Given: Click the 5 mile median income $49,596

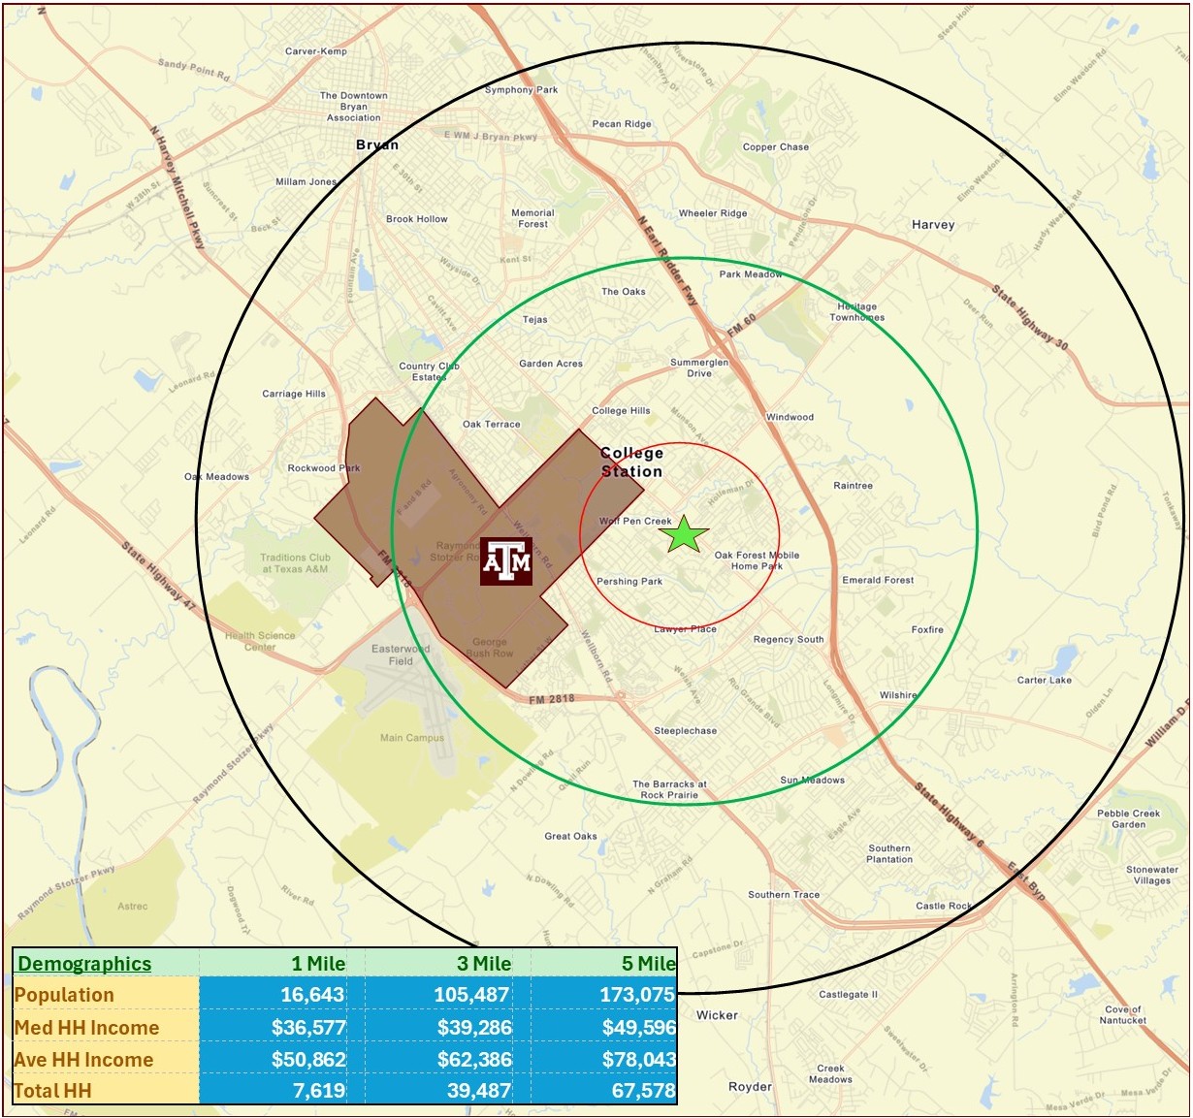Looking at the screenshot, I should (x=638, y=1028).
